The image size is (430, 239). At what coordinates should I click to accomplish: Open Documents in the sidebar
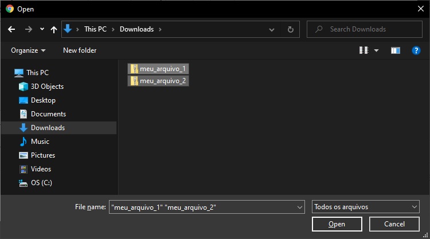(x=49, y=114)
